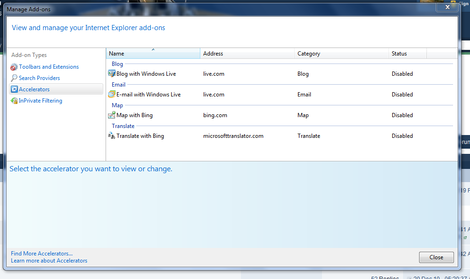The width and height of the screenshot is (470, 279).
Task: Click the microsofttranslator.com address cell
Action: pyautogui.click(x=233, y=136)
